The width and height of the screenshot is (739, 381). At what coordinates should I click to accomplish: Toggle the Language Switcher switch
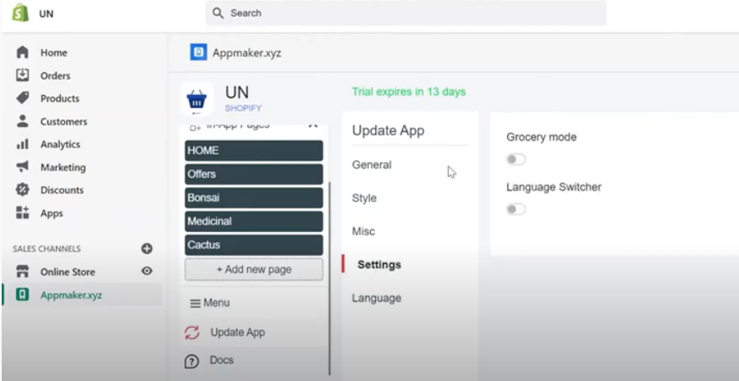point(516,209)
